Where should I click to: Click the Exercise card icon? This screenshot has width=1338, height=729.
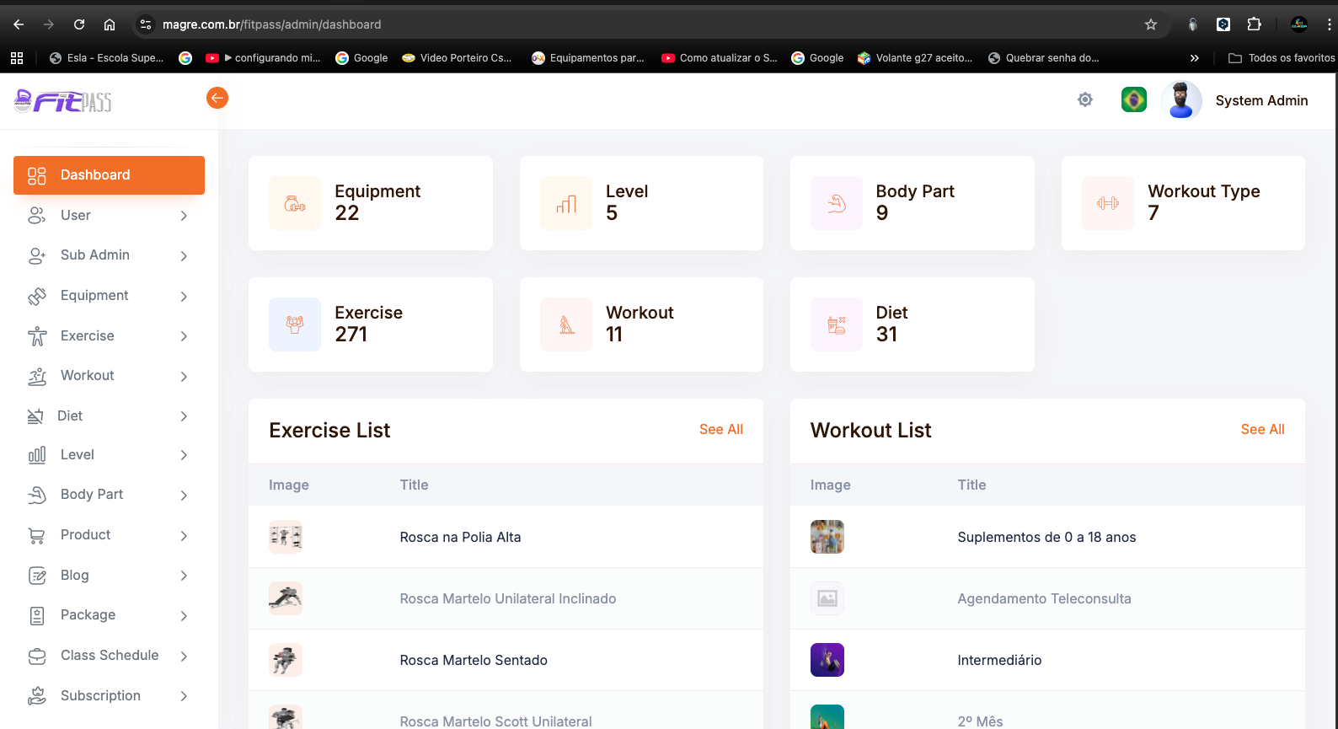[x=295, y=324]
